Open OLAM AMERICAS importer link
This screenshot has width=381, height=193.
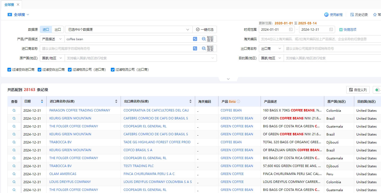tap(63, 174)
